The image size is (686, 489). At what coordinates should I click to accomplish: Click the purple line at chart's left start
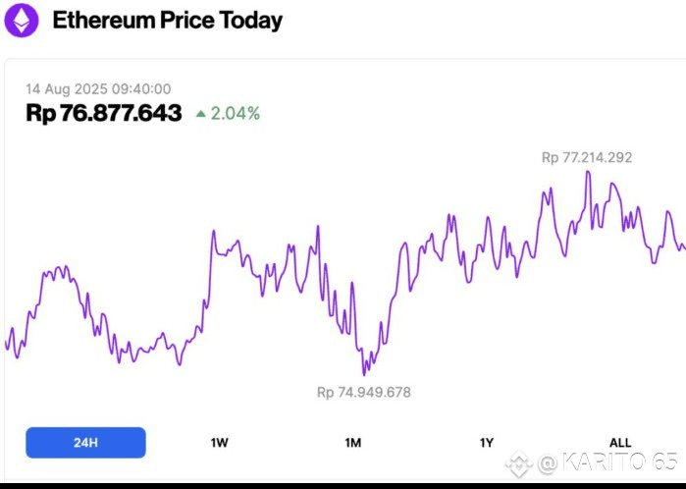coord(6,345)
